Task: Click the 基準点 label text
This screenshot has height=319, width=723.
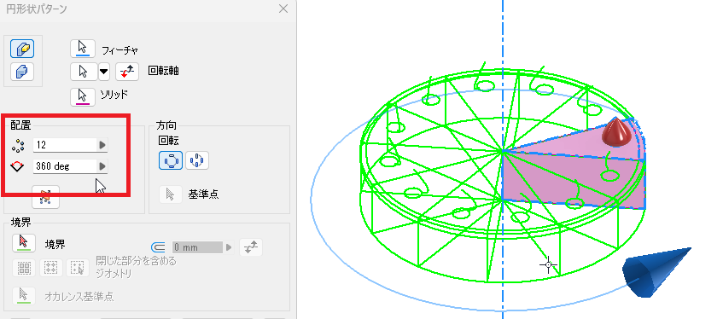Action: pos(203,194)
